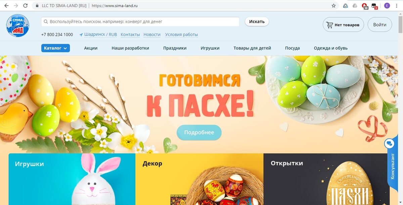Change the Шадринск / RUB location selector
This screenshot has width=403, height=205.
tap(98, 35)
